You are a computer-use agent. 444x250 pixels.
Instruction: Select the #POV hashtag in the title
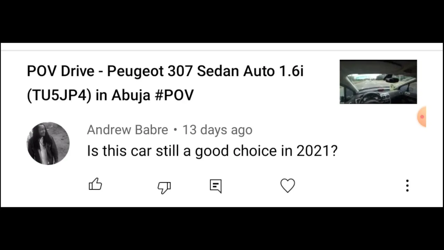pyautogui.click(x=174, y=95)
